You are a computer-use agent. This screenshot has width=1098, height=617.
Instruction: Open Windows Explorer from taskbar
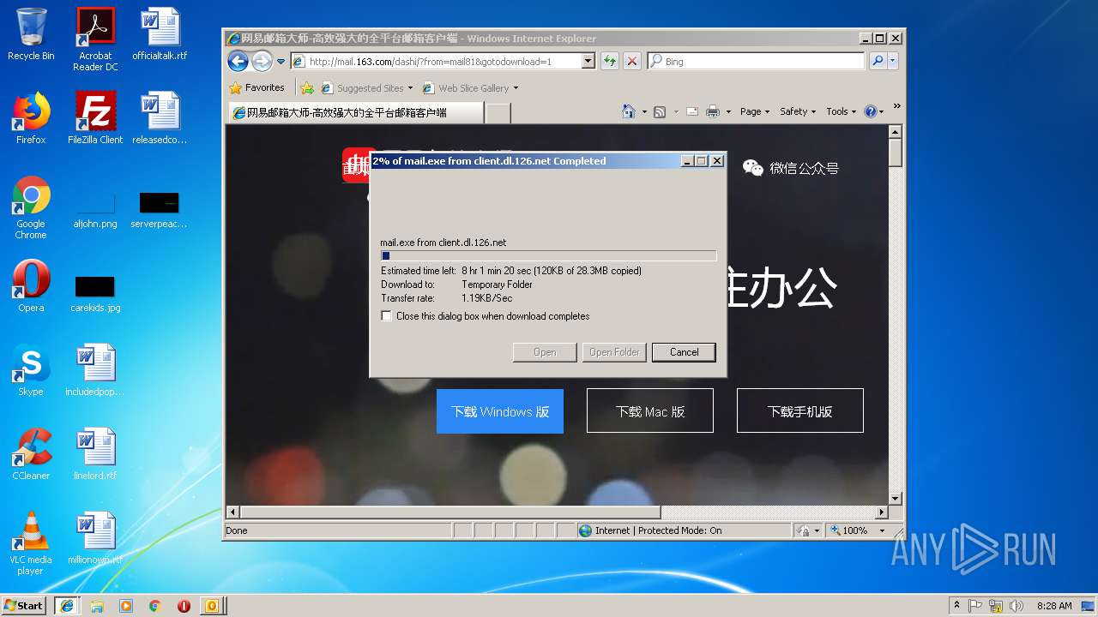(97, 605)
